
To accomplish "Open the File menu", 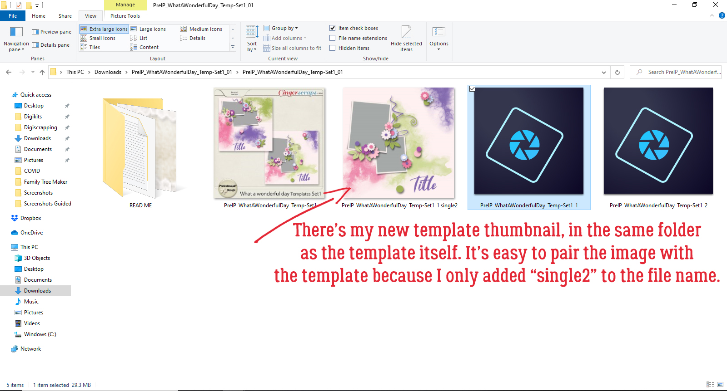I will coord(13,16).
